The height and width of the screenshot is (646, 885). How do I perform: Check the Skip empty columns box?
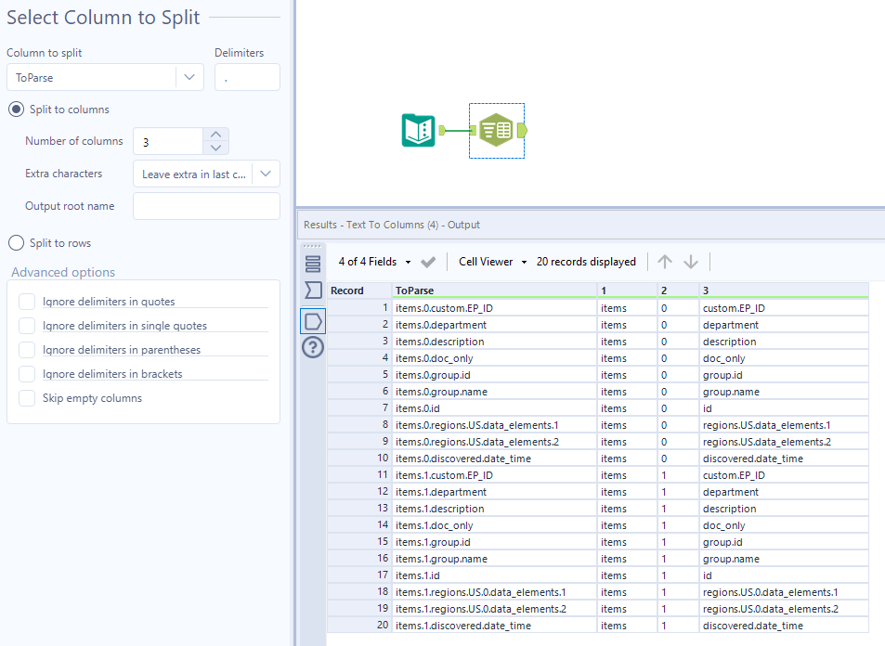point(27,398)
